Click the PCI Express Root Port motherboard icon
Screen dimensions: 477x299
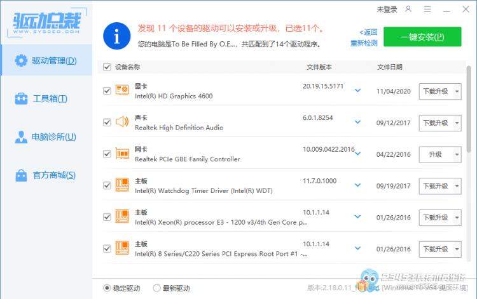coord(122,248)
